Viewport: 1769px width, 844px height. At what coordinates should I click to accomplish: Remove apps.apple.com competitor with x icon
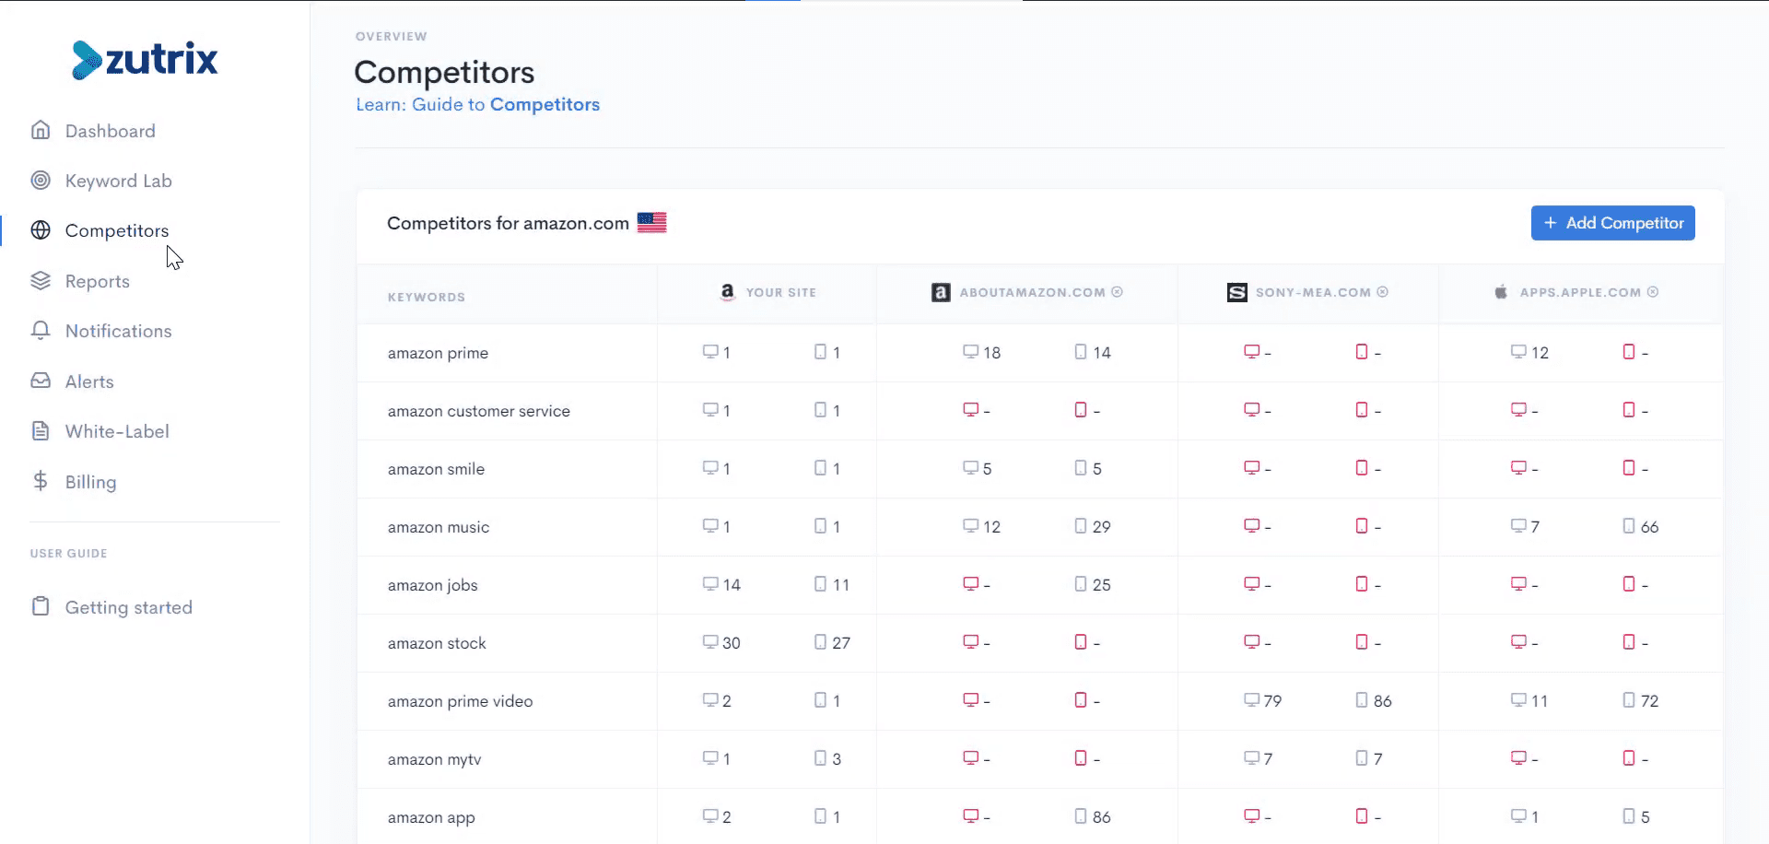(x=1653, y=292)
